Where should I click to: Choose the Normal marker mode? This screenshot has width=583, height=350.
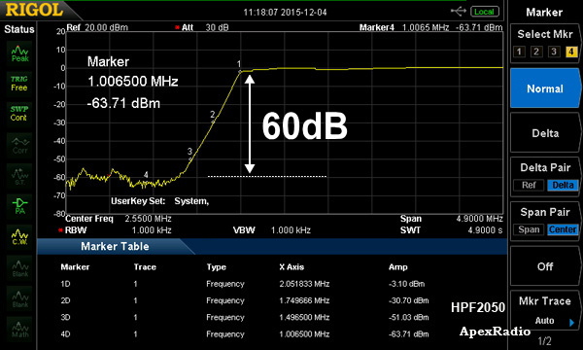pyautogui.click(x=545, y=88)
